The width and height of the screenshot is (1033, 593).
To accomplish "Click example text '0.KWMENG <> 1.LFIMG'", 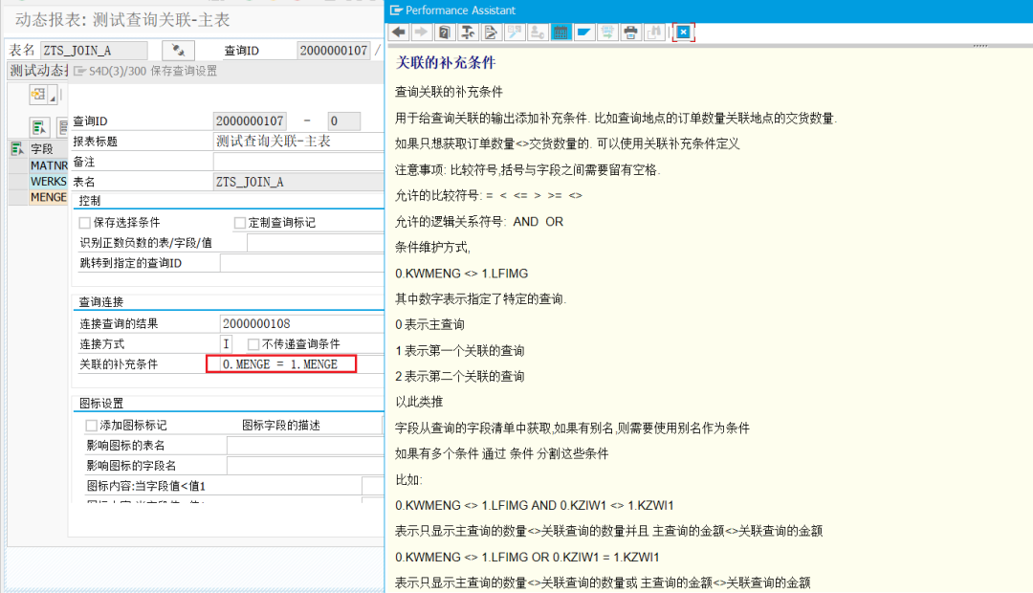I will point(462,274).
